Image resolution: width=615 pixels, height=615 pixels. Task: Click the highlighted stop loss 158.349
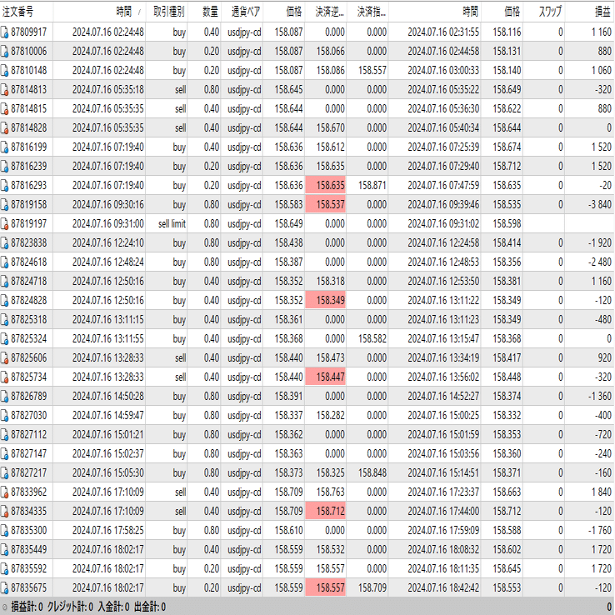[x=326, y=301]
